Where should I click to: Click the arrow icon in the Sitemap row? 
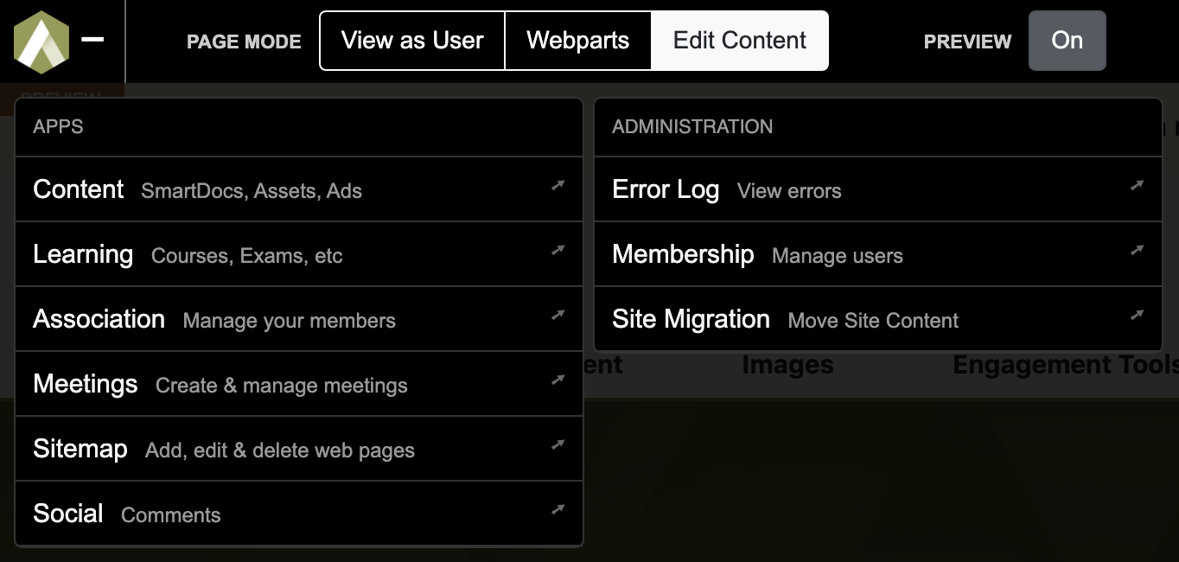[558, 444]
